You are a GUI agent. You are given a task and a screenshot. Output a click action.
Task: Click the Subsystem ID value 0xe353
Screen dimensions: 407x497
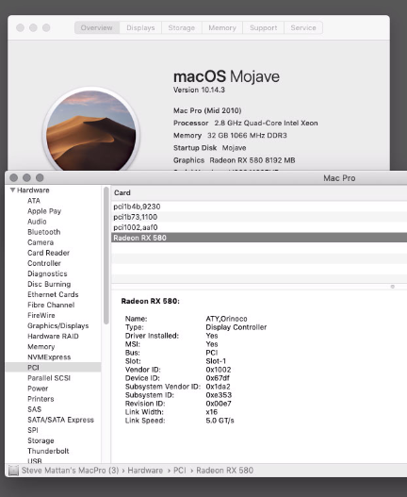coord(219,395)
